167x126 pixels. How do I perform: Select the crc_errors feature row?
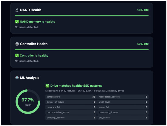click(x=123, y=118)
